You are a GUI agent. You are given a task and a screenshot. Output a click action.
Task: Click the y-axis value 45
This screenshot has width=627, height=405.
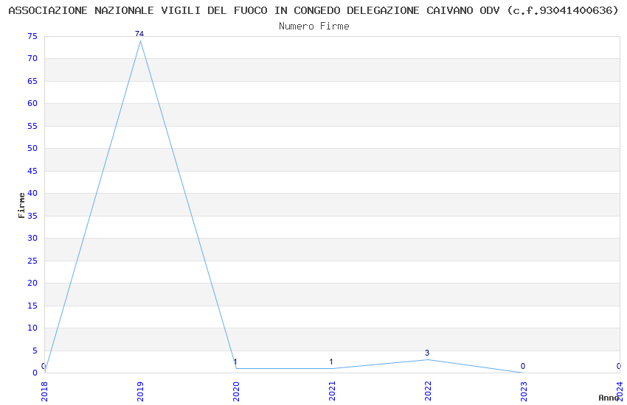click(32, 171)
